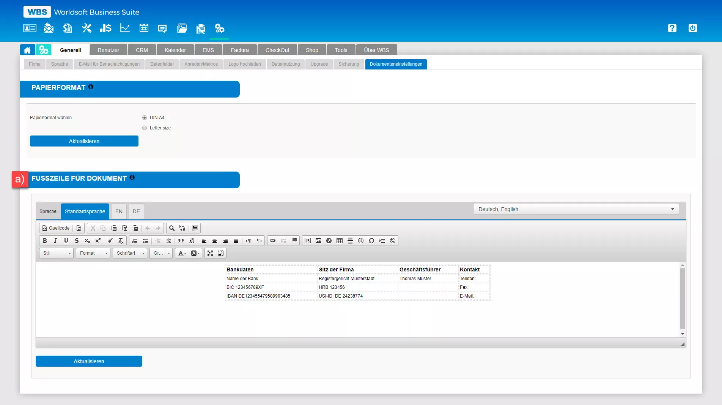The width and height of the screenshot is (722, 405).
Task: Click the Bankdaten table header cell
Action: click(271, 269)
